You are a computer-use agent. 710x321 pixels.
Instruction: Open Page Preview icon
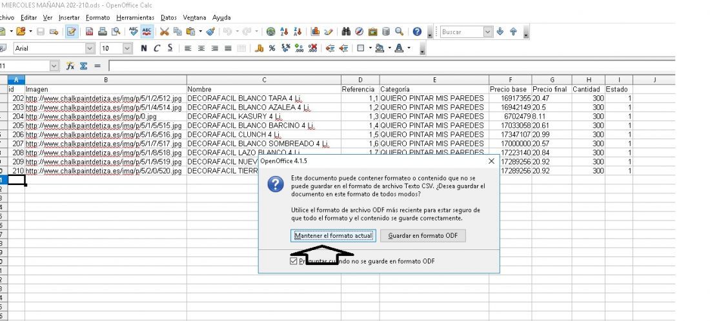(x=116, y=32)
